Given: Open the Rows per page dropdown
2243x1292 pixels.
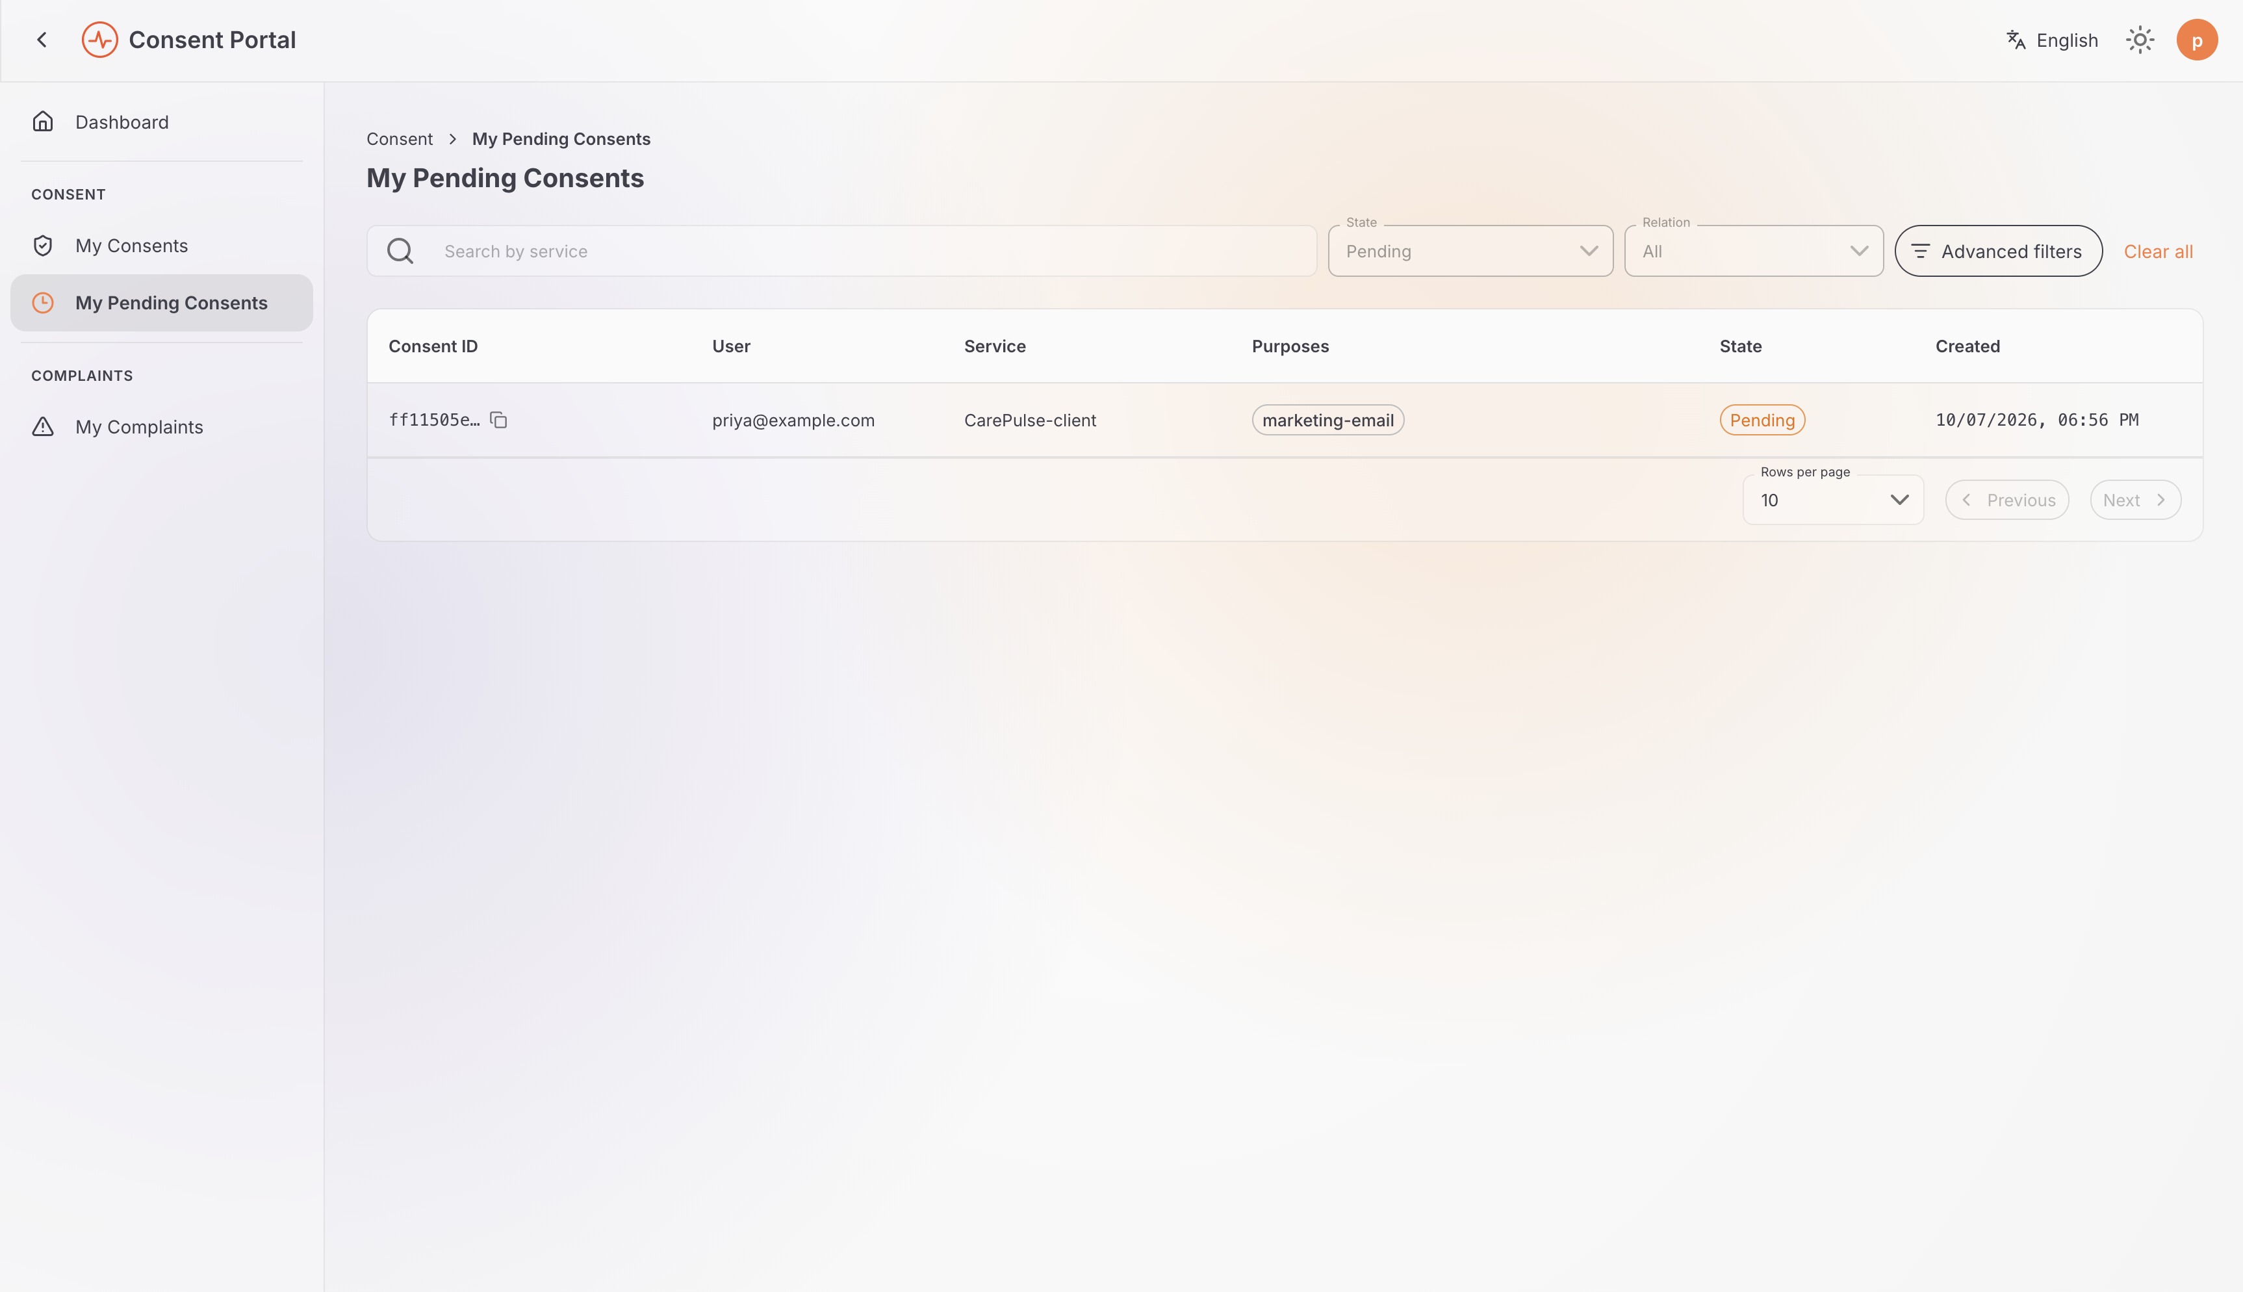Looking at the screenshot, I should 1832,500.
